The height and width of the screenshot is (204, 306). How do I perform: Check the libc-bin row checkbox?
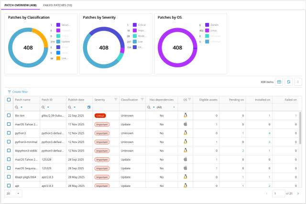click(9, 115)
